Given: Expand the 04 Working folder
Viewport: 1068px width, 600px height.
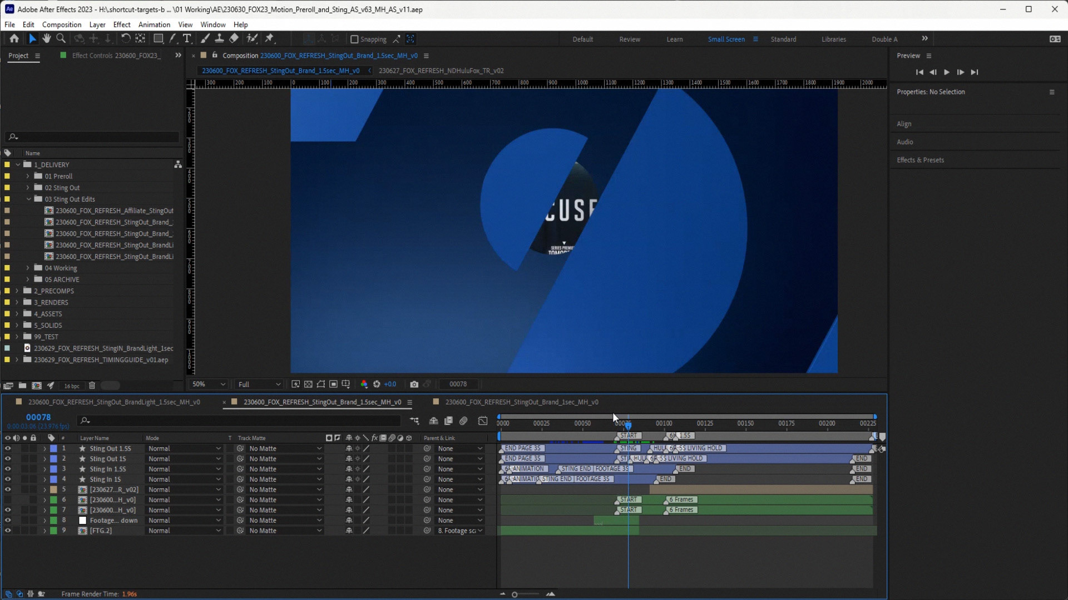Looking at the screenshot, I should (x=28, y=268).
